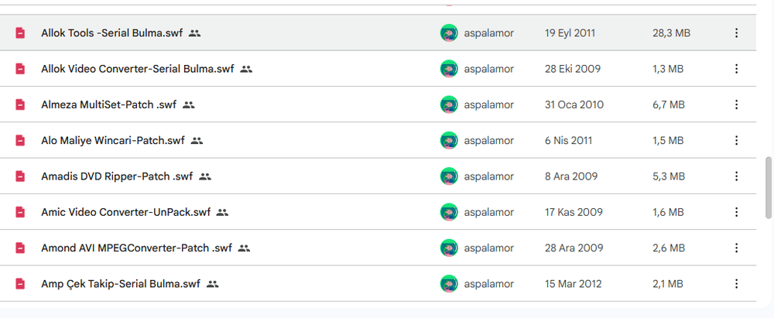Image resolution: width=774 pixels, height=318 pixels.
Task: Click the date 15 Mar 2012
Action: pyautogui.click(x=571, y=284)
